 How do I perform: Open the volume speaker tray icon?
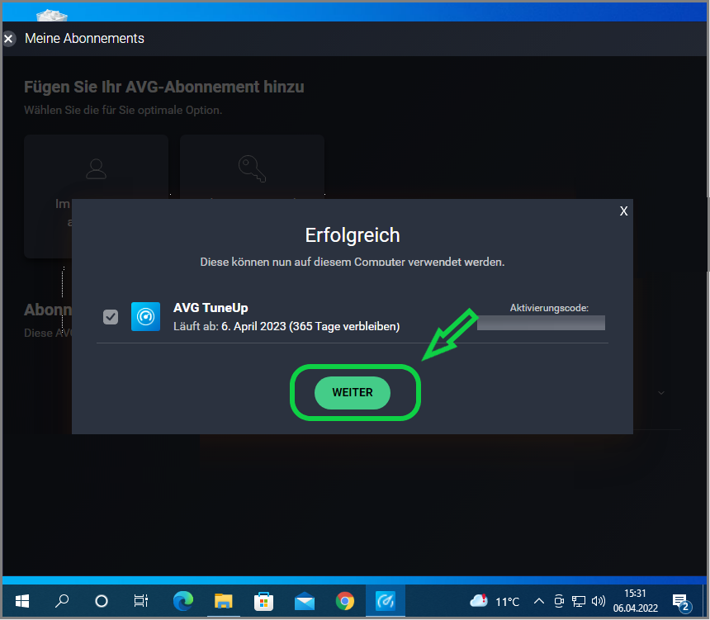point(599,602)
